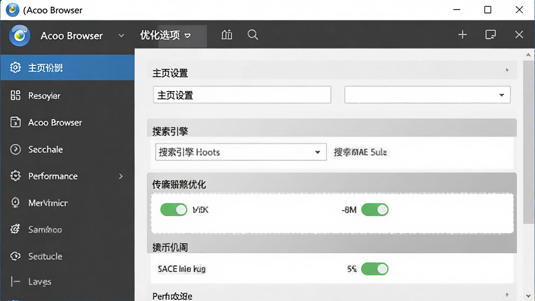Open the search magnifier in the toolbar
Image resolution: width=535 pixels, height=301 pixels.
(x=252, y=35)
